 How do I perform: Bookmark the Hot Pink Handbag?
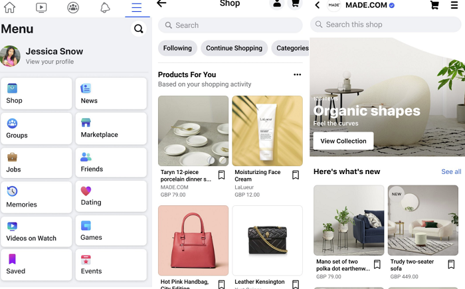pos(221,284)
